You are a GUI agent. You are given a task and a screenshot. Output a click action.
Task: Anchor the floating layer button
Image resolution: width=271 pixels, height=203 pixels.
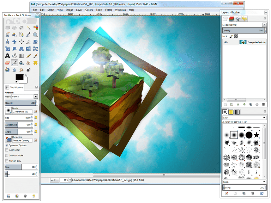pyautogui.click(x=257, y=104)
